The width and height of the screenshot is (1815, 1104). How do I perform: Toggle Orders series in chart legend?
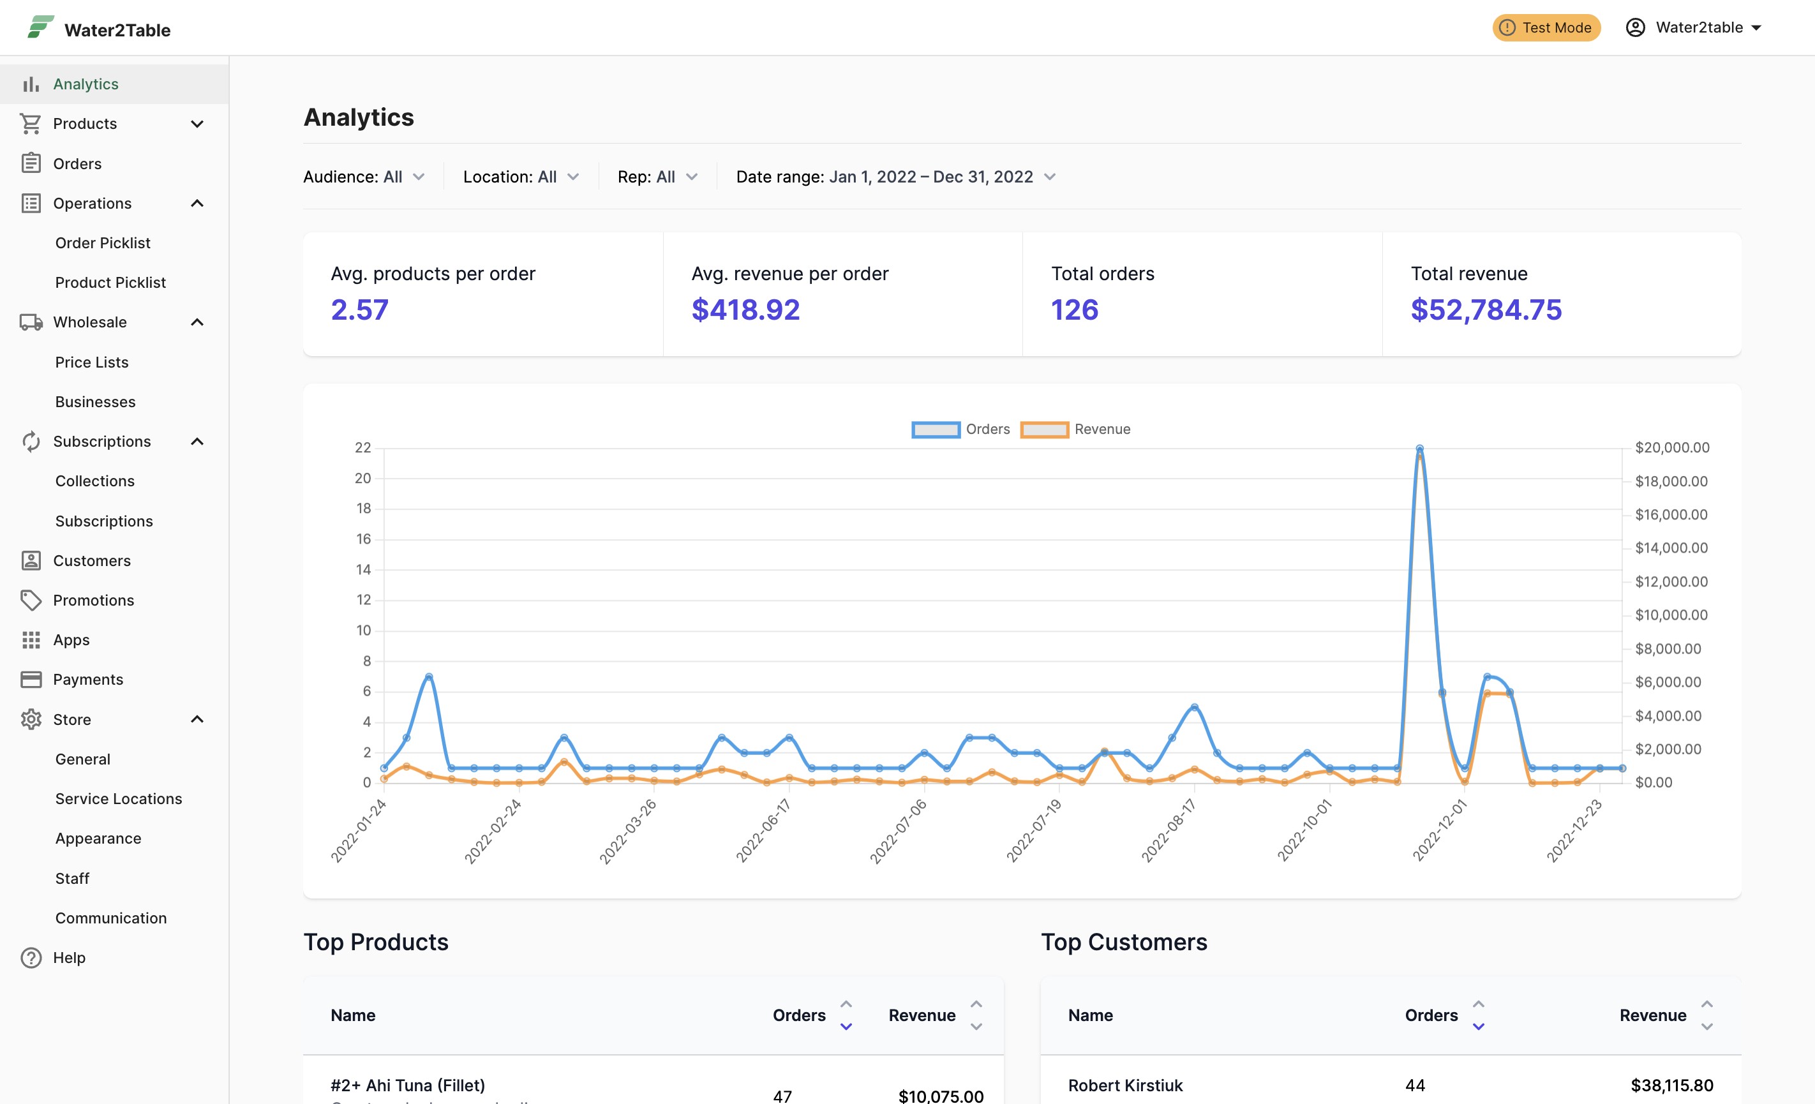[x=960, y=429]
